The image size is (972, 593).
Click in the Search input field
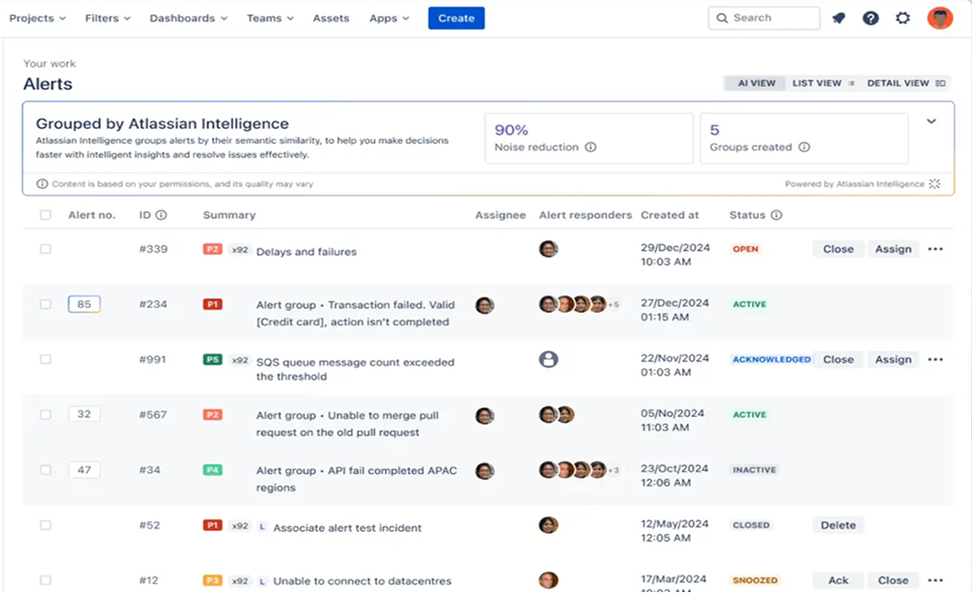coord(763,18)
